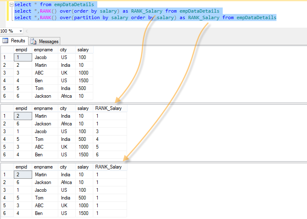This screenshot has width=307, height=219.
Task: Click salary 1000 in the third result grid
Action: click(84, 206)
